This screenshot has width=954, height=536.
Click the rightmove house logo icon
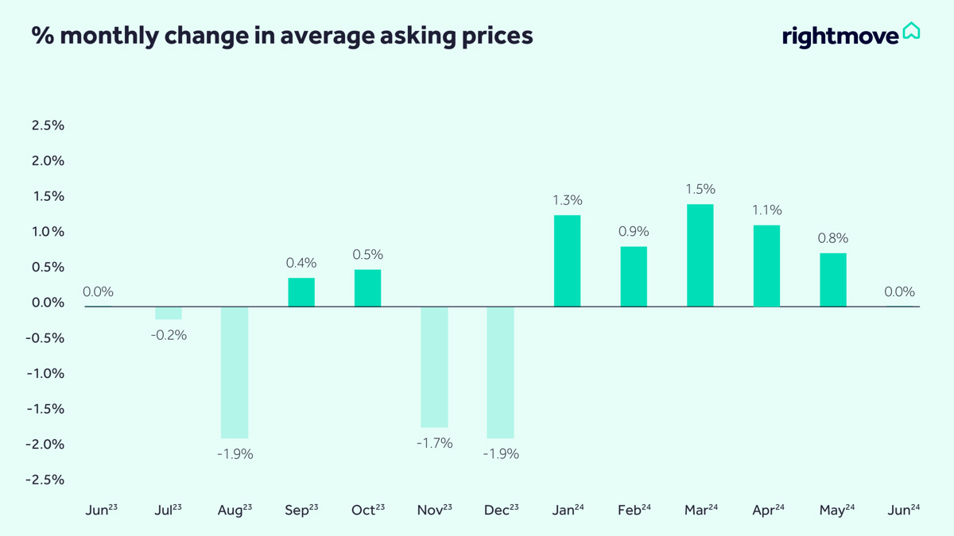tap(911, 32)
